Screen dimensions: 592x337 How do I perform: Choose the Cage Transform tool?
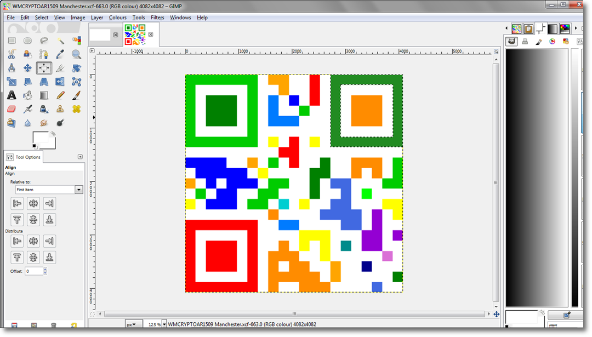click(x=77, y=82)
